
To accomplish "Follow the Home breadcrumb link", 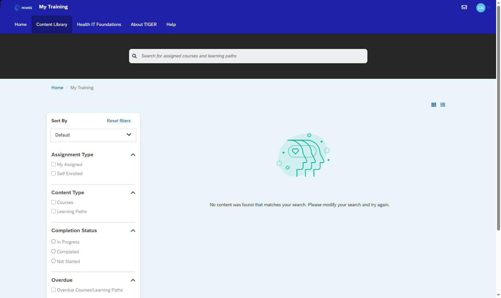I will pyautogui.click(x=57, y=88).
